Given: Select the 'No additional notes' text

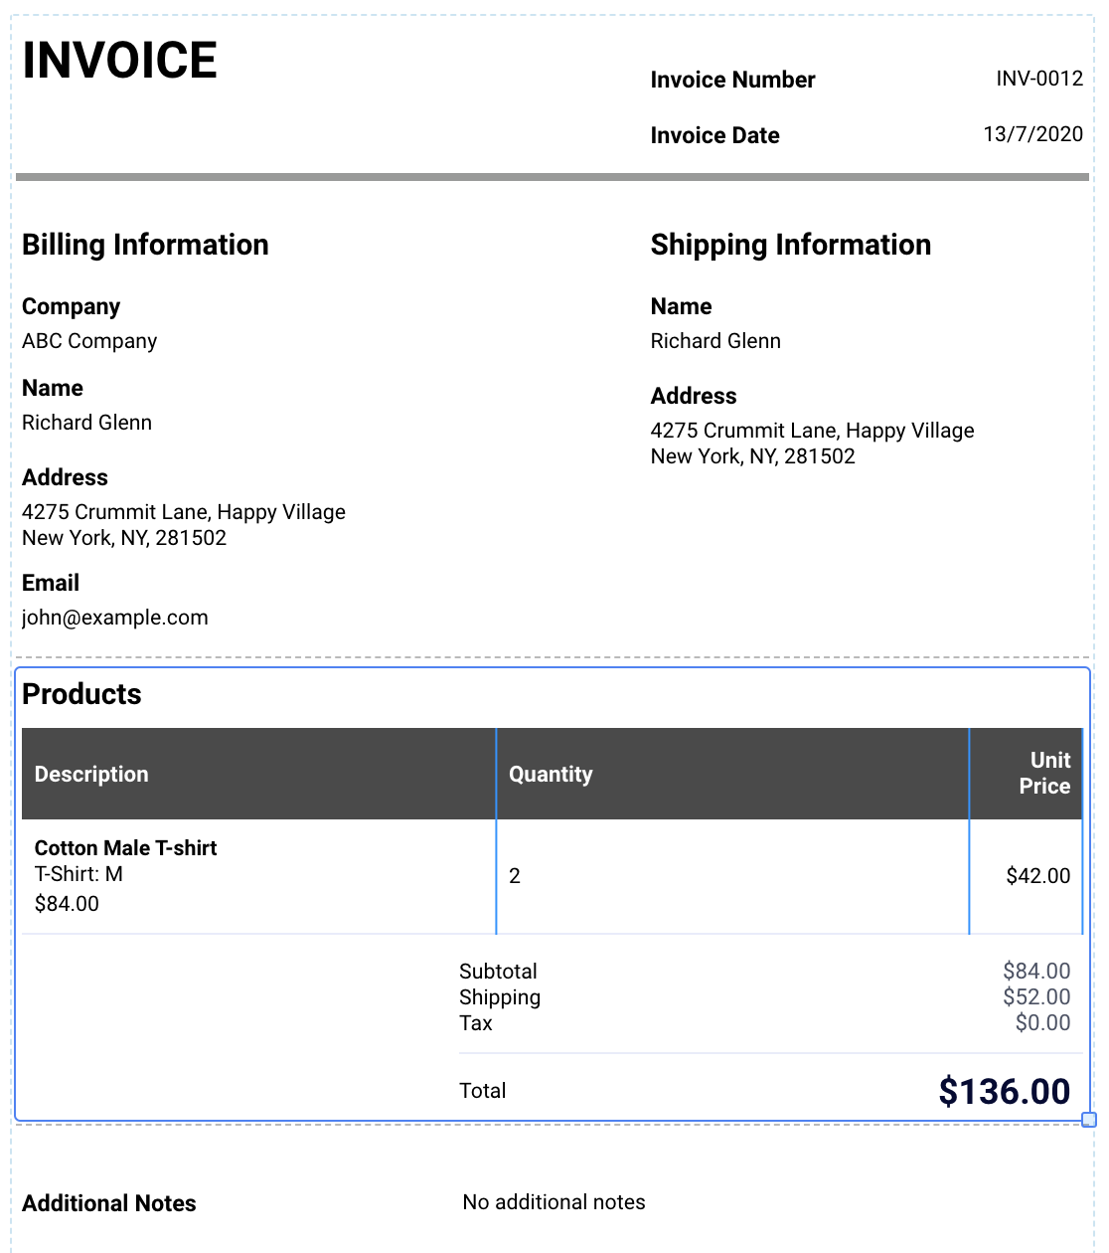Looking at the screenshot, I should [x=554, y=1202].
